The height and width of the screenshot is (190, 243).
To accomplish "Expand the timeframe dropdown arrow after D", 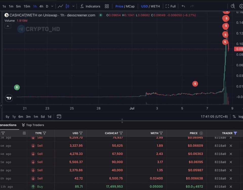I will click(x=52, y=6).
